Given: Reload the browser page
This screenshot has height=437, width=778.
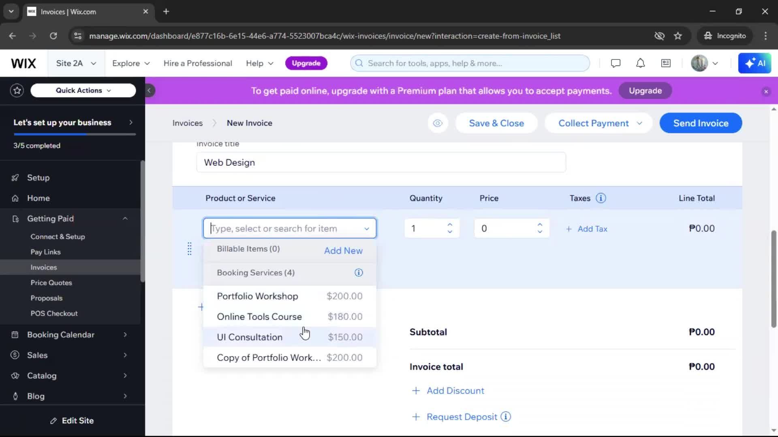Looking at the screenshot, I should (53, 36).
